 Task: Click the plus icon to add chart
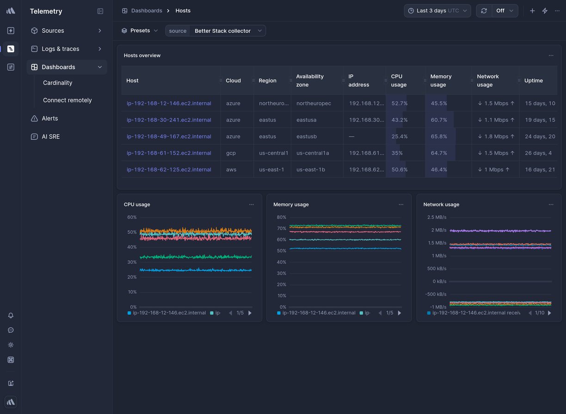[532, 11]
